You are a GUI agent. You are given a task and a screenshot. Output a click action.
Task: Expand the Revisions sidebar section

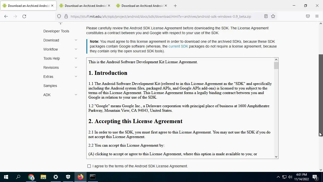pos(76,67)
